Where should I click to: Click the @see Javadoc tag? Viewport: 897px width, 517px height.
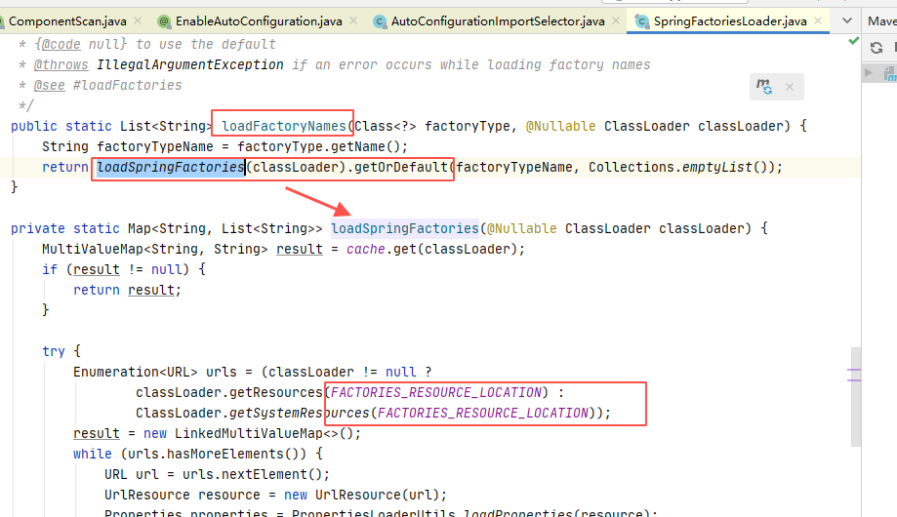click(x=49, y=85)
